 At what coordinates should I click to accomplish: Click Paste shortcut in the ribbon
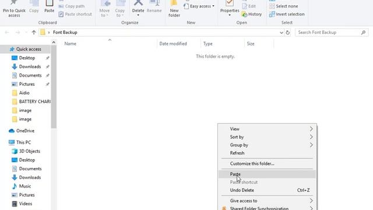(x=75, y=14)
